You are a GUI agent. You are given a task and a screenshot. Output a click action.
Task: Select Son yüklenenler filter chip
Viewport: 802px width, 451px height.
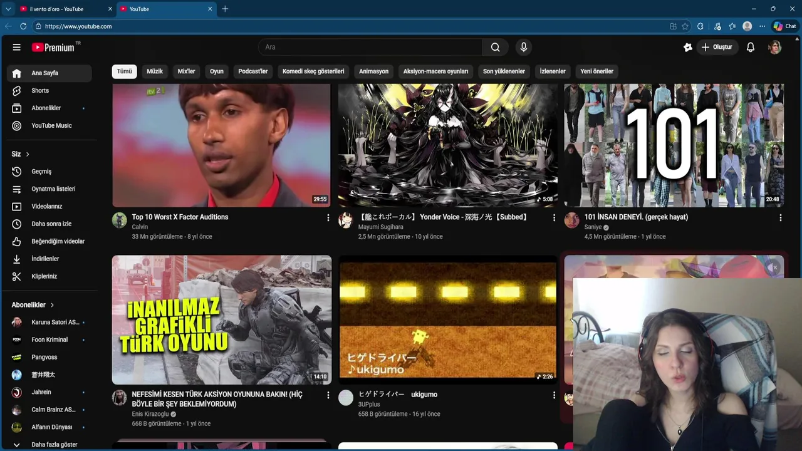[x=504, y=71]
